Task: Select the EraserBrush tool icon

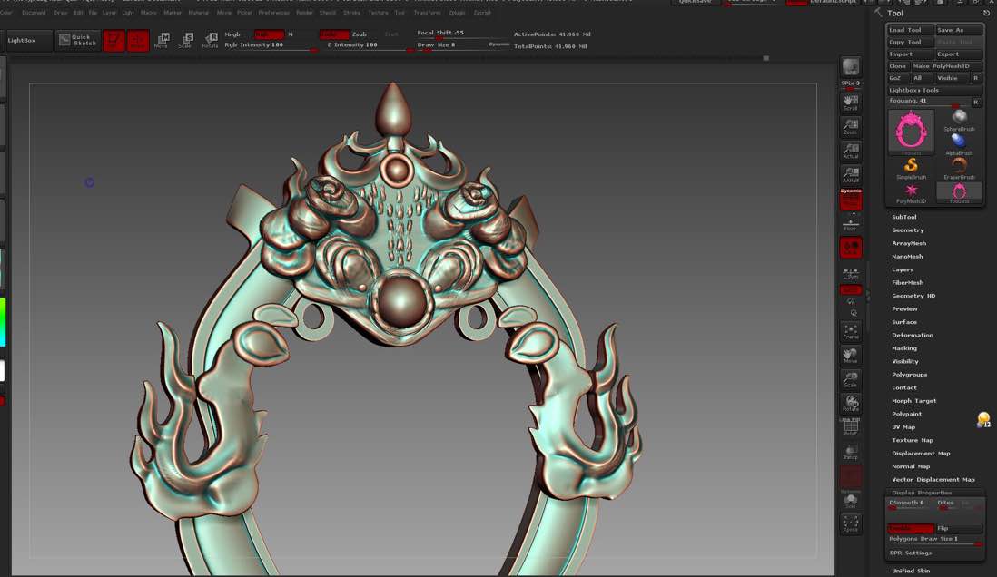Action: 960,169
